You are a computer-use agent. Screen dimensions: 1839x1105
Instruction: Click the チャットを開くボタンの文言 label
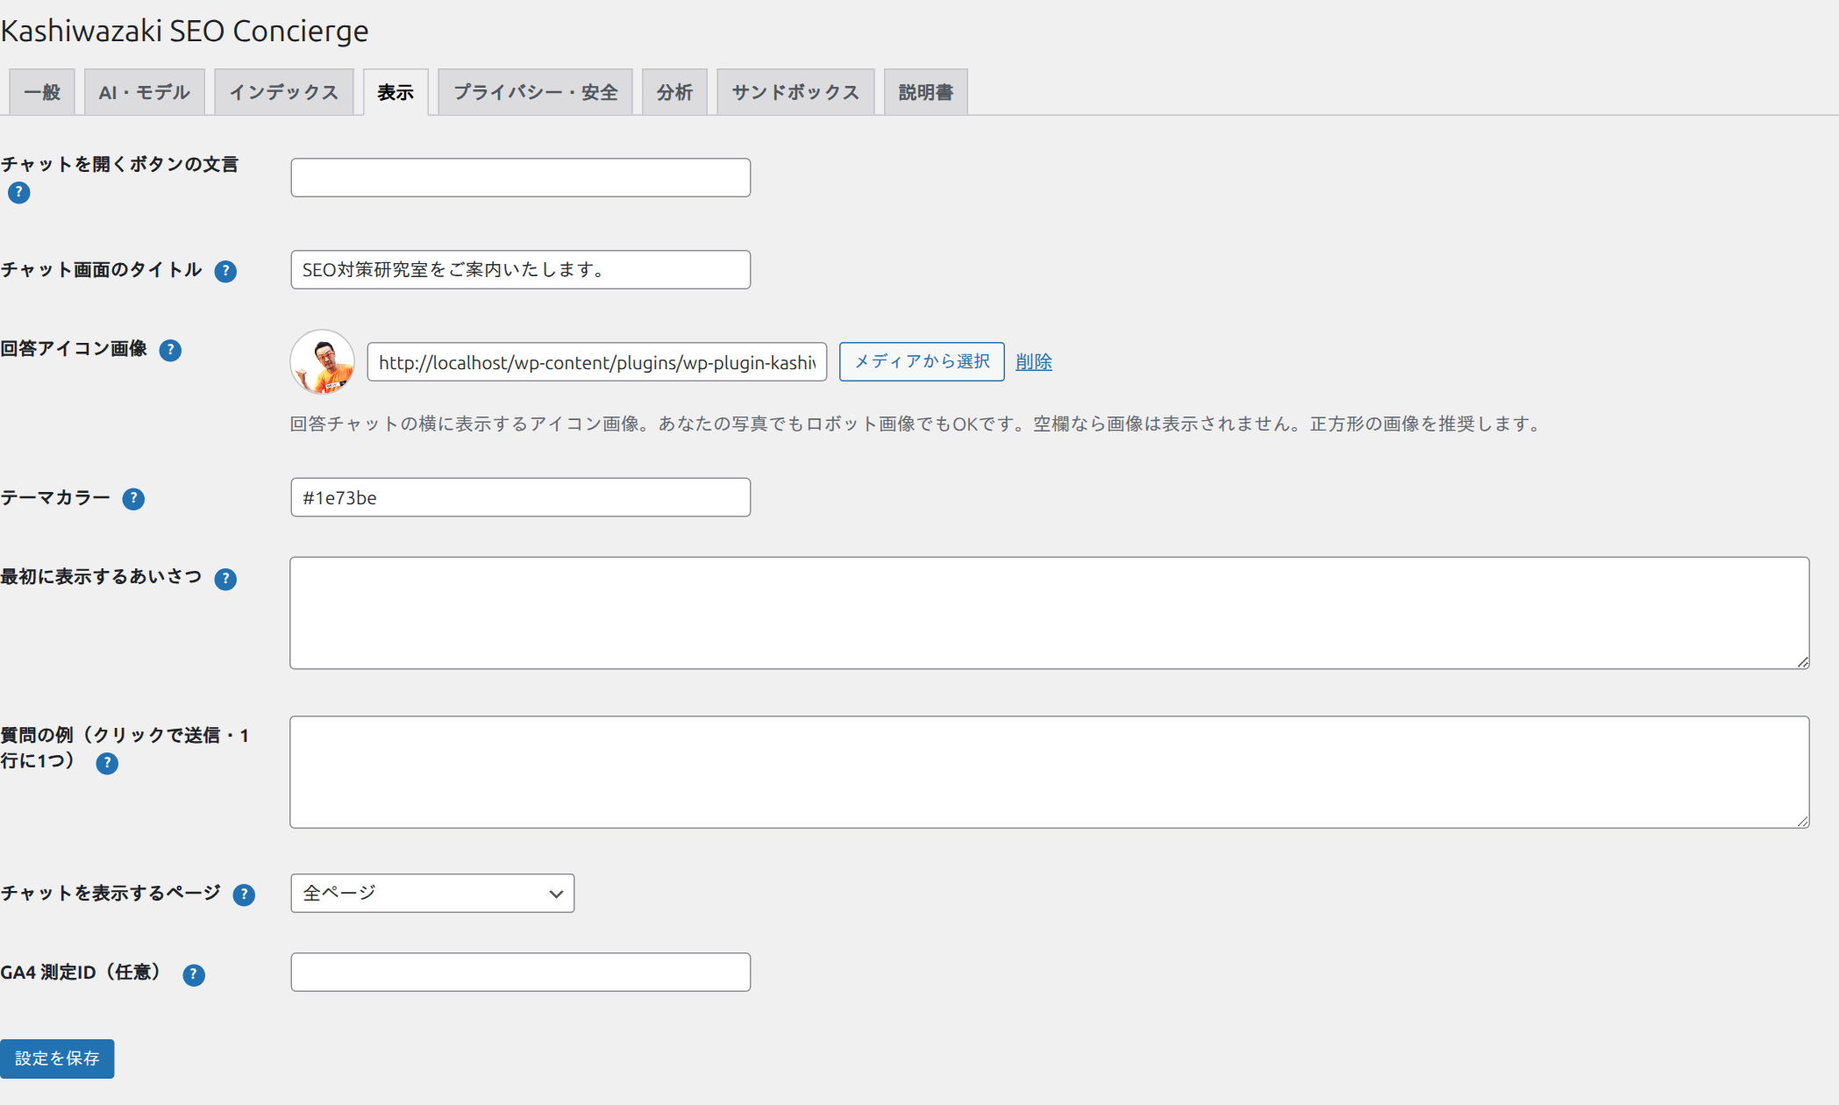(119, 164)
